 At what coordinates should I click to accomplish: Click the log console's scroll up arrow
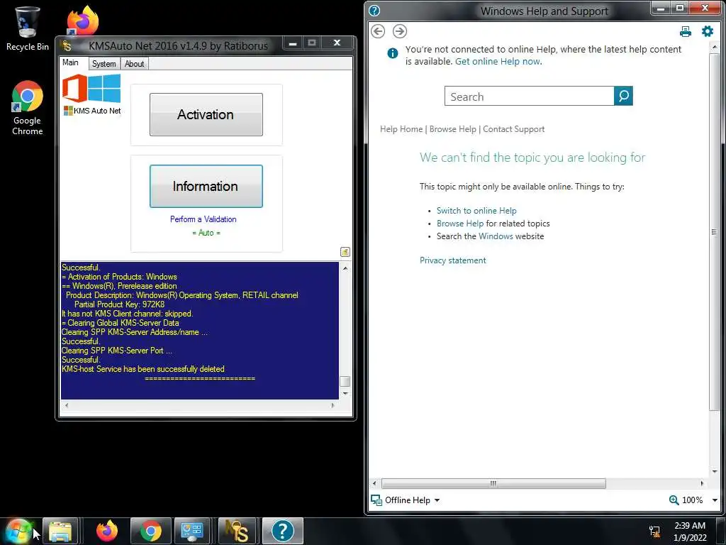345,268
